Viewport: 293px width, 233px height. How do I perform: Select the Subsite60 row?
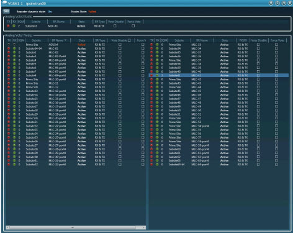(x=219, y=149)
